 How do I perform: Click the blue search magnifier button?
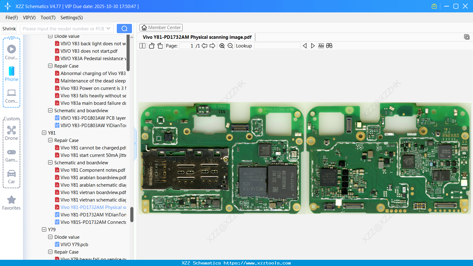[x=124, y=28]
